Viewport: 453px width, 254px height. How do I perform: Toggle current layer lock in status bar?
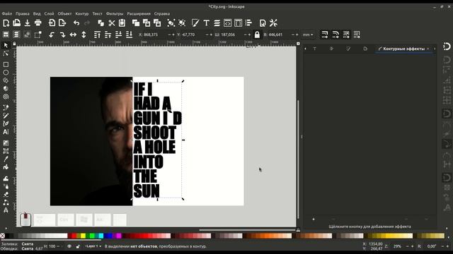(78, 246)
